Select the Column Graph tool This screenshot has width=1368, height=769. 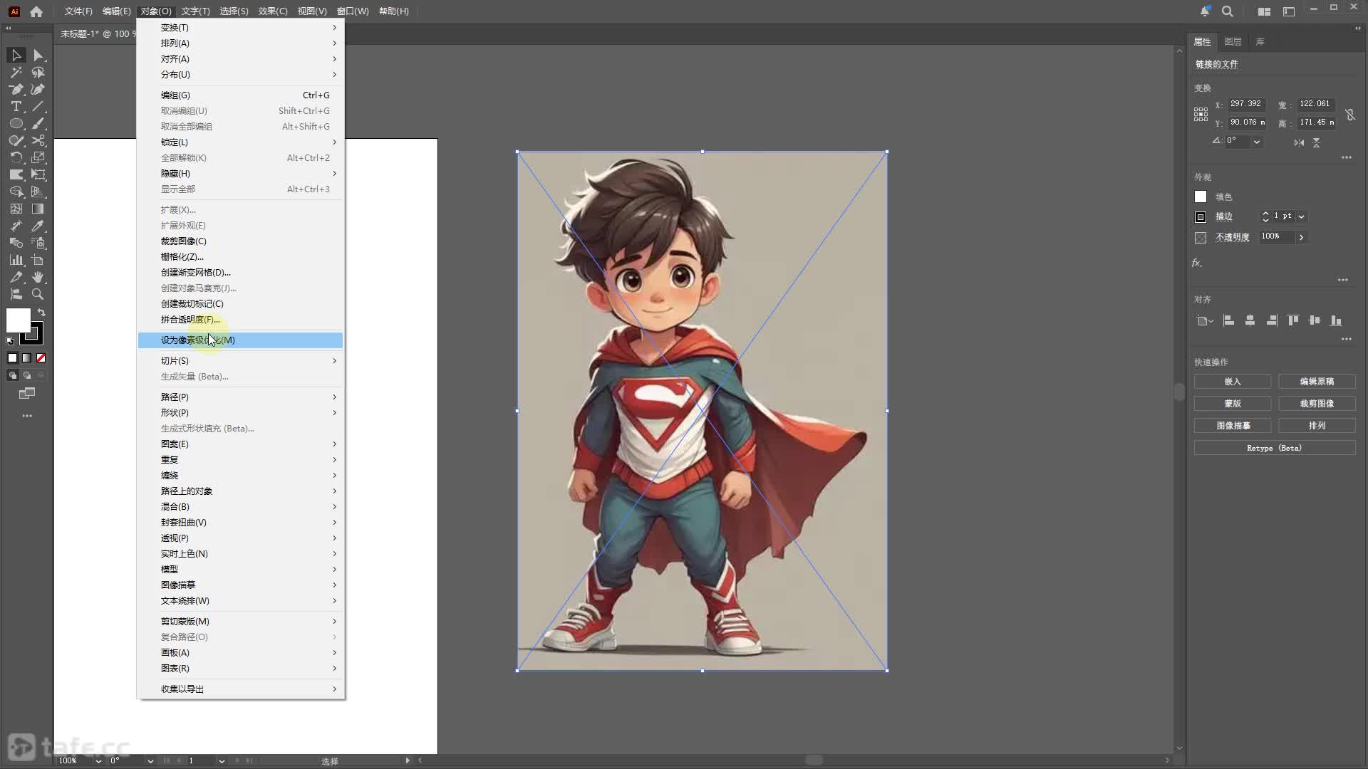16,261
